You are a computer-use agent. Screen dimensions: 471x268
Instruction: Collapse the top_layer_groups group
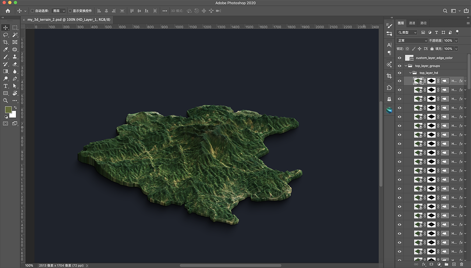[x=406, y=66]
